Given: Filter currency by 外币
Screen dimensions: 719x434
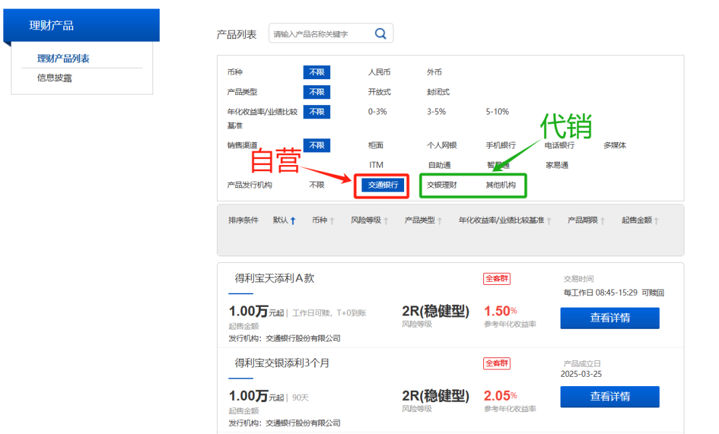Looking at the screenshot, I should (434, 72).
